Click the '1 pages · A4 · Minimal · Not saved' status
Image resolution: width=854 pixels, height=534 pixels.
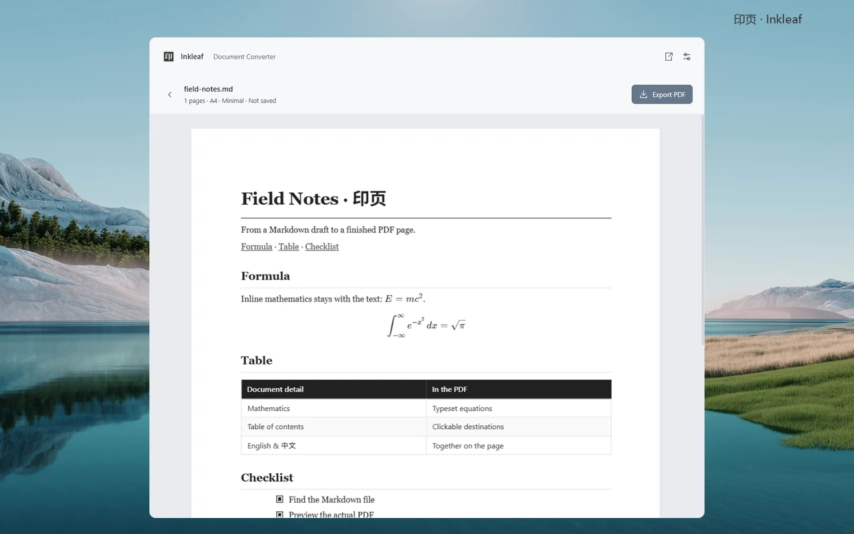(230, 101)
